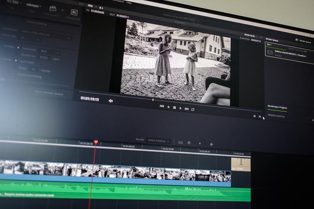Set the mark in point icon below the viewer
Viewport: 314px width, 209px height.
pos(255,116)
